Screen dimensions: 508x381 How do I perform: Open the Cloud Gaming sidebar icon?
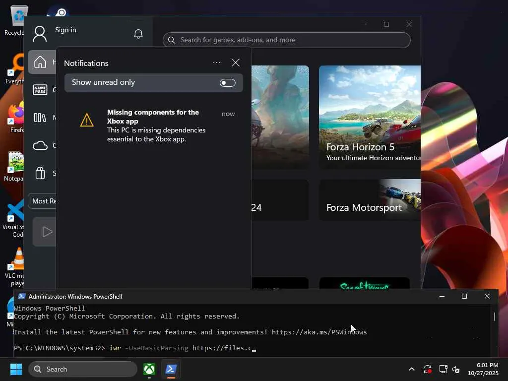coord(40,145)
